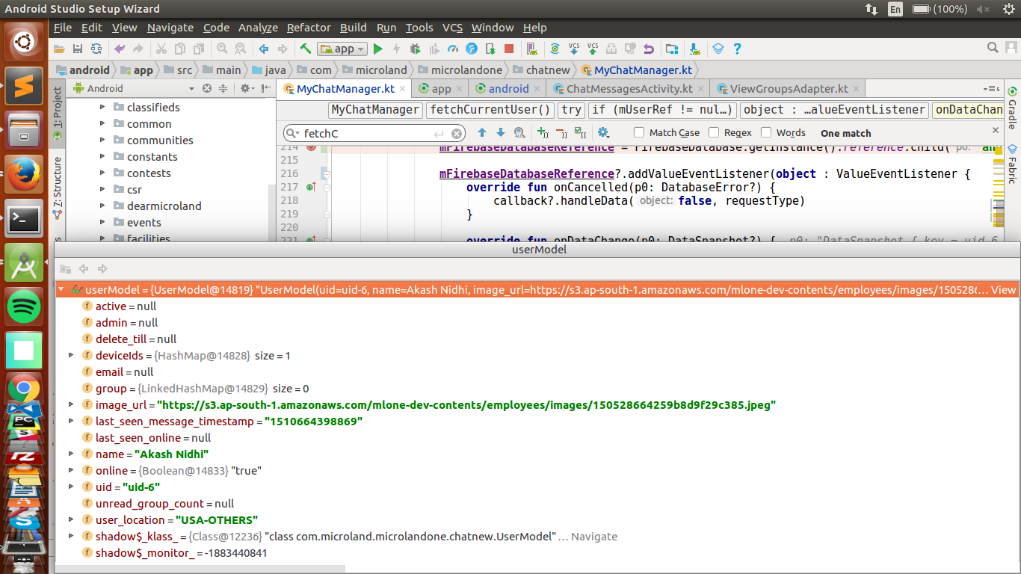This screenshot has height=574, width=1021.
Task: Click the Add Selection for Next Occurrence icon
Action: tap(543, 133)
